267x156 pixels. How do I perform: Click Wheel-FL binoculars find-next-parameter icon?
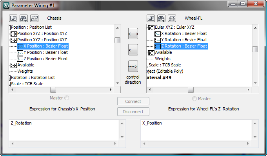tap(161, 18)
